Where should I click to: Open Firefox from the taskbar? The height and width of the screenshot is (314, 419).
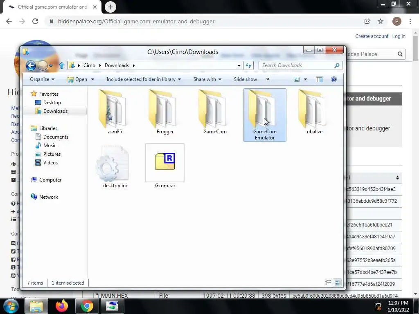tap(62, 306)
